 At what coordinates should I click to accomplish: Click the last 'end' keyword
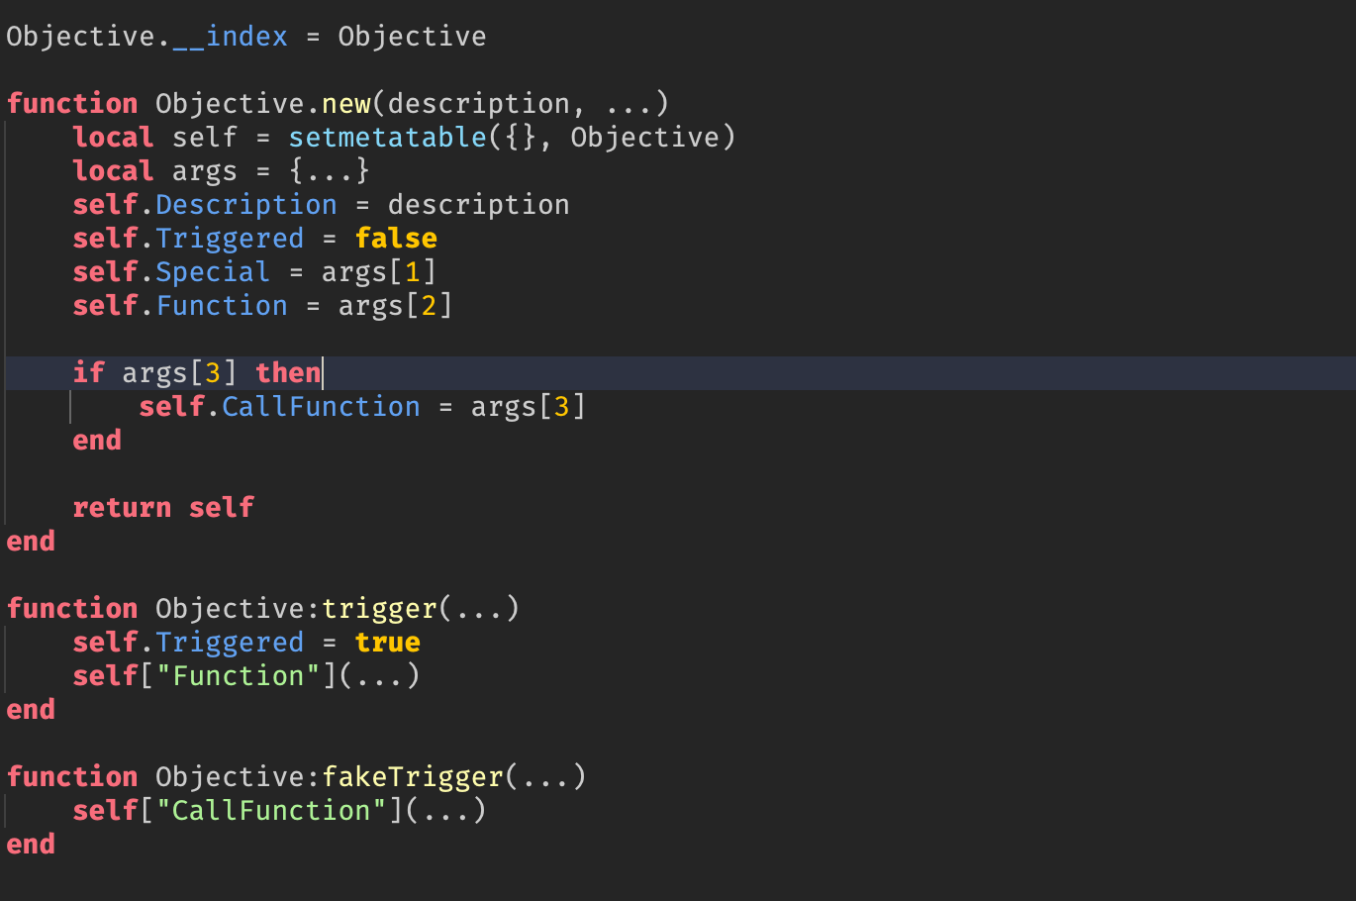31,845
